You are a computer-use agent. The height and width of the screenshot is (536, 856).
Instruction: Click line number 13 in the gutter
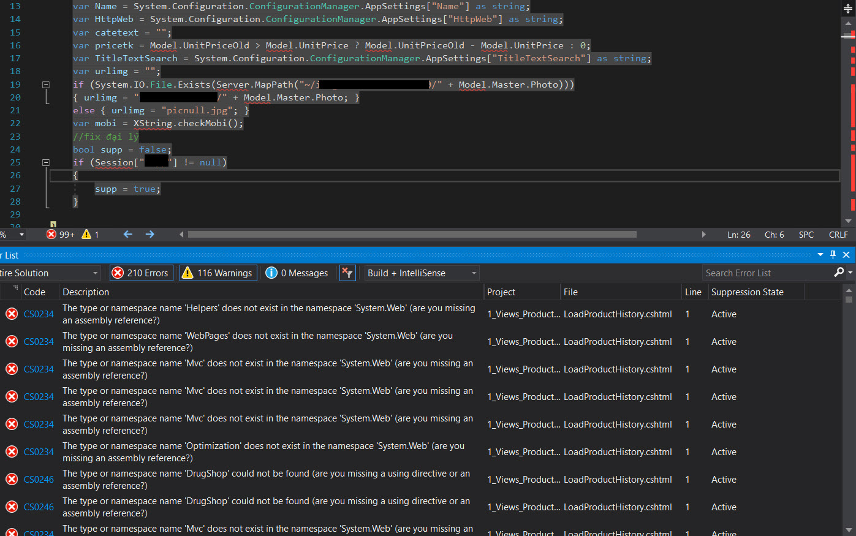tap(15, 6)
